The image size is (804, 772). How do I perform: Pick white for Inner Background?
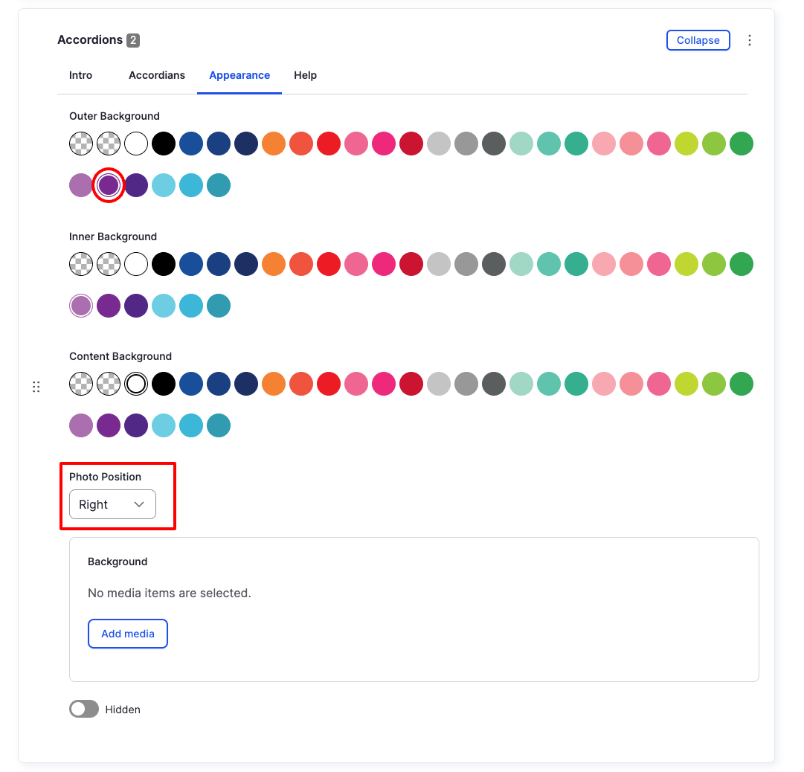point(136,263)
